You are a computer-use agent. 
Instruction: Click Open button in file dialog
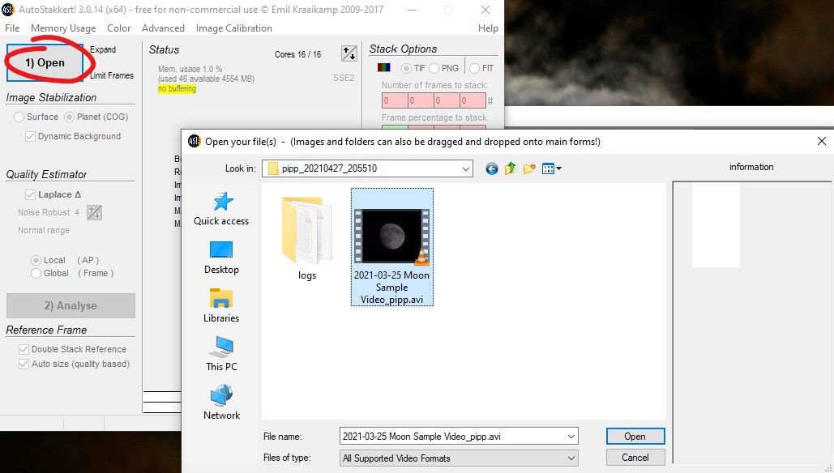pyautogui.click(x=635, y=437)
